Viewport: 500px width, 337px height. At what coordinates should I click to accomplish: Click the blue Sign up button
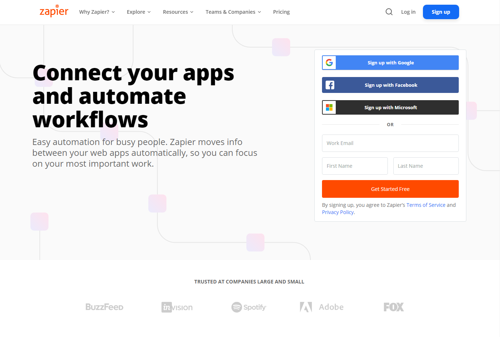coord(441,12)
